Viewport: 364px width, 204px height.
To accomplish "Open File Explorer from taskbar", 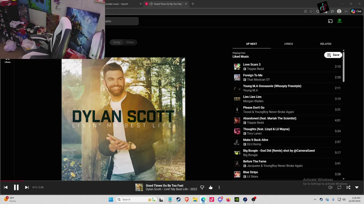I will point(195,199).
